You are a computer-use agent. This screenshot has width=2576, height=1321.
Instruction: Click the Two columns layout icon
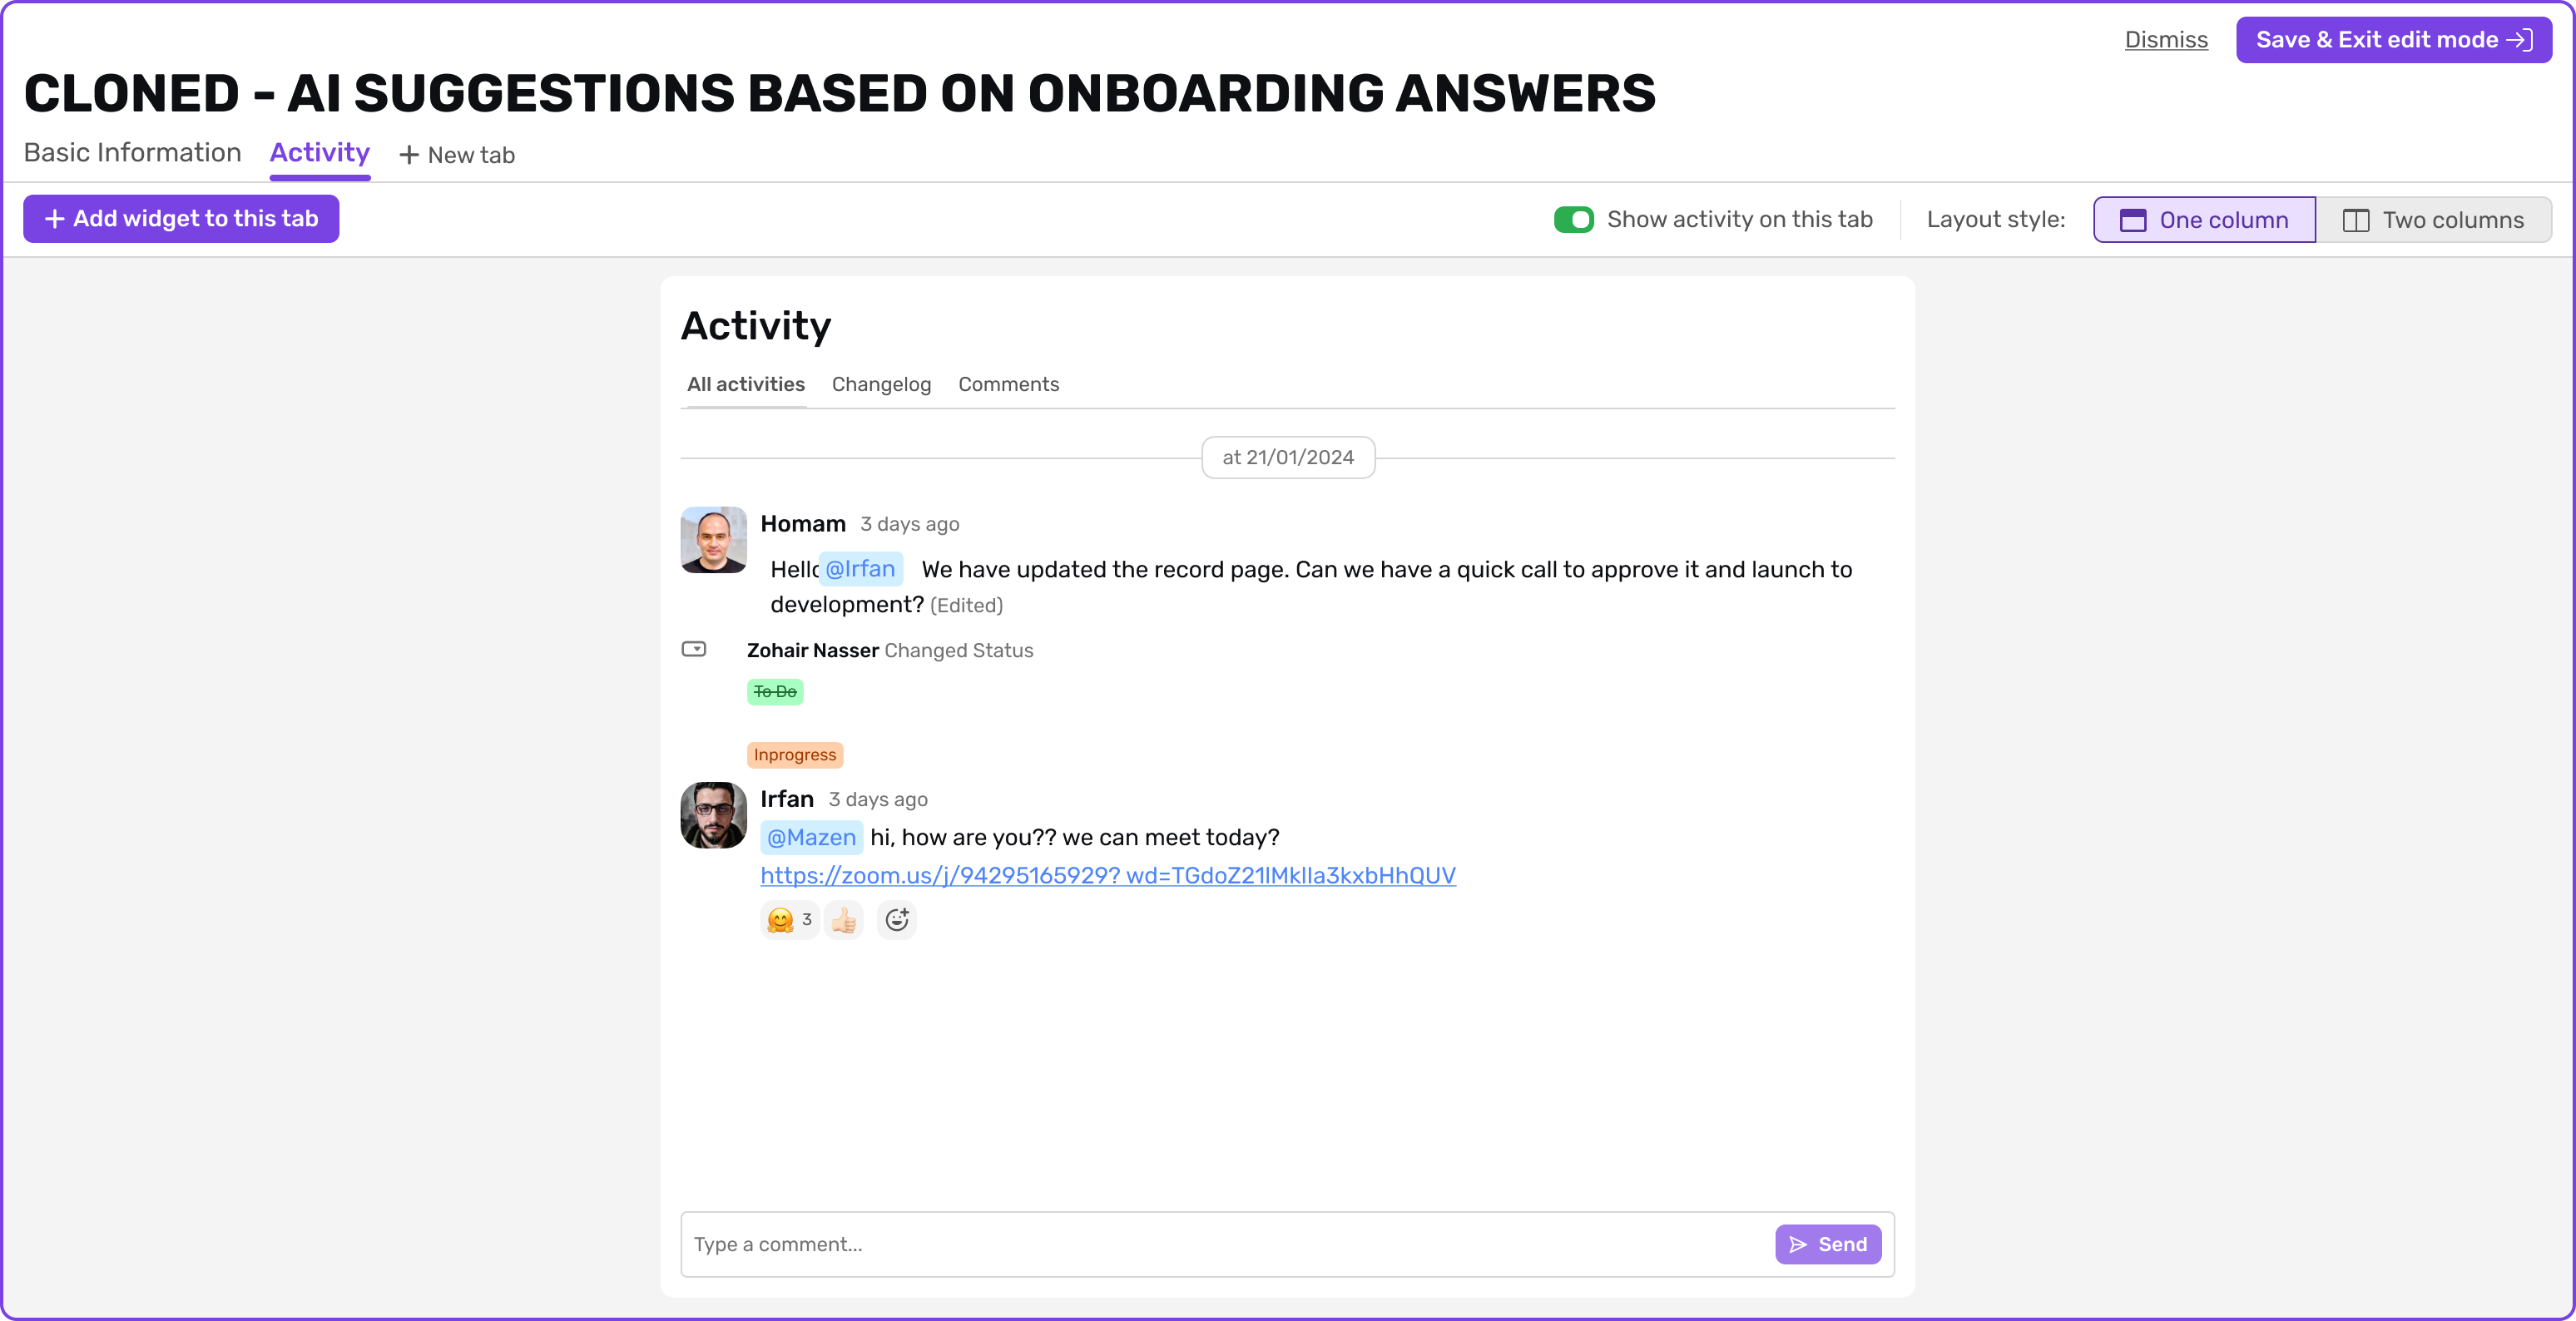[x=2358, y=219]
